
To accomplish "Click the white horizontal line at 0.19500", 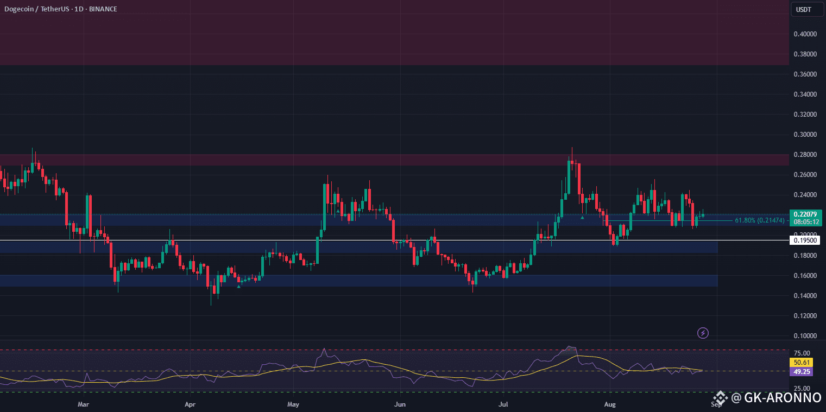I will tap(394, 240).
